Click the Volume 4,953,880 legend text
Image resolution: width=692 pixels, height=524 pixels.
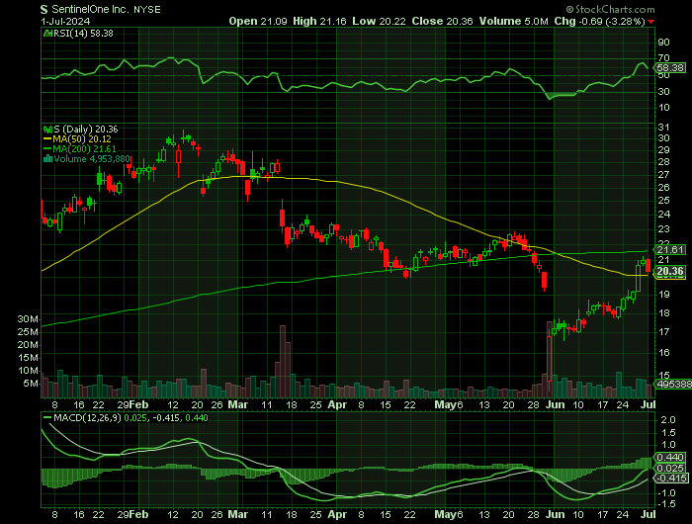[92, 159]
